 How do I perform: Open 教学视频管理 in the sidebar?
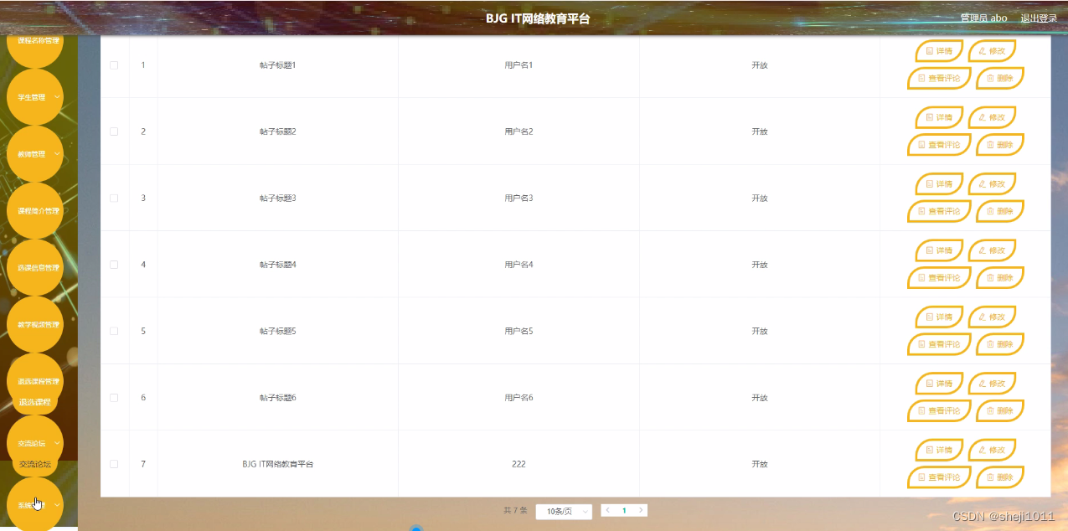click(x=34, y=325)
